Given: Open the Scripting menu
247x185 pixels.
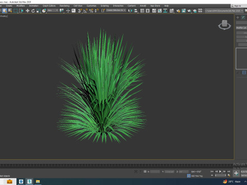Looking at the screenshot, I should [104, 6].
